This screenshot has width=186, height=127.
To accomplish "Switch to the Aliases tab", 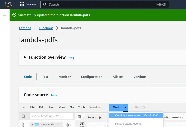I will point(118,77).
